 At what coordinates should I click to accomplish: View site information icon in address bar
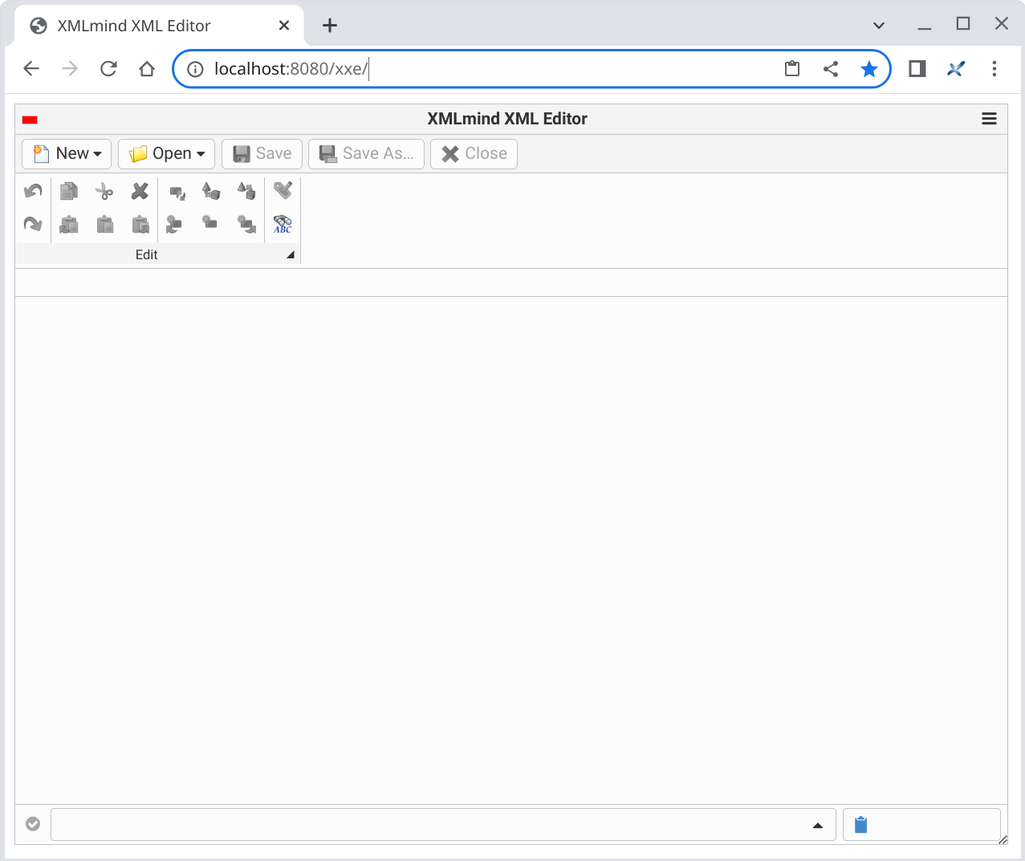(x=195, y=69)
